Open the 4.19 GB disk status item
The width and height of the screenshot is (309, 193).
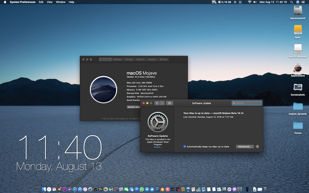(x=225, y=2)
